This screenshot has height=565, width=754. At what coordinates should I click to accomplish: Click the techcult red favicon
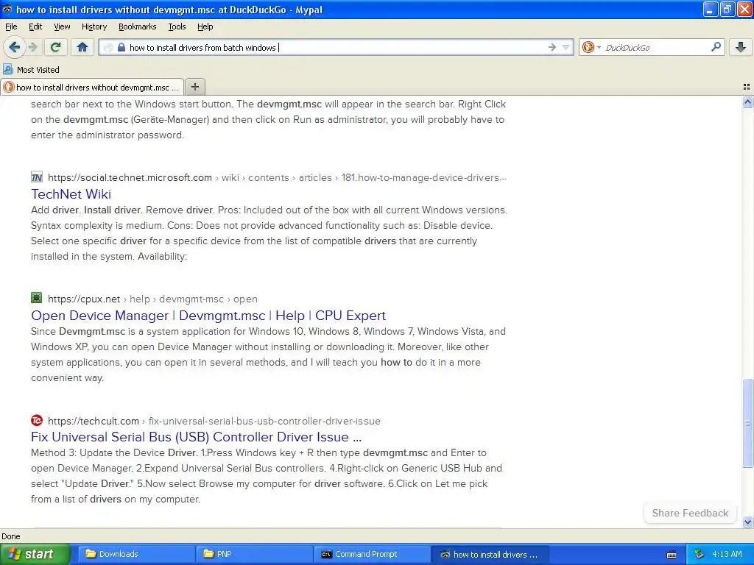tap(37, 420)
